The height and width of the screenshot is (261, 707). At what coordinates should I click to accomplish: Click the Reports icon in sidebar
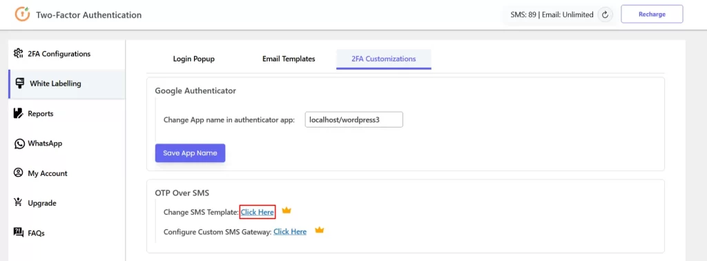(19, 113)
